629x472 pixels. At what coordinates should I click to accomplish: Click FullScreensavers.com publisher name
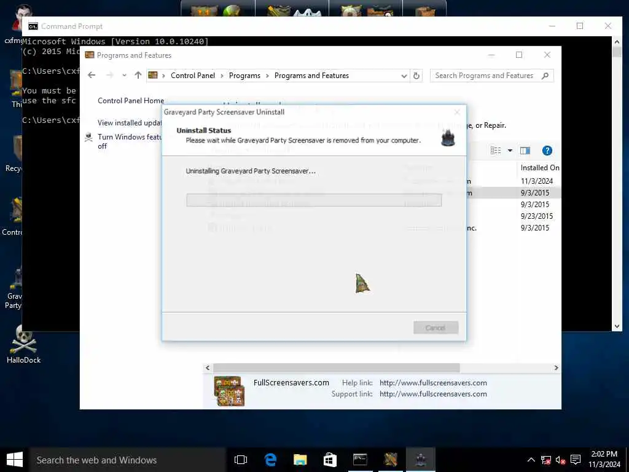point(291,382)
